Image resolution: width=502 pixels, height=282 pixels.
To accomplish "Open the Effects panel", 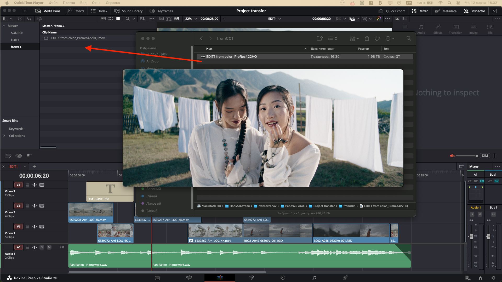I will [x=76, y=11].
